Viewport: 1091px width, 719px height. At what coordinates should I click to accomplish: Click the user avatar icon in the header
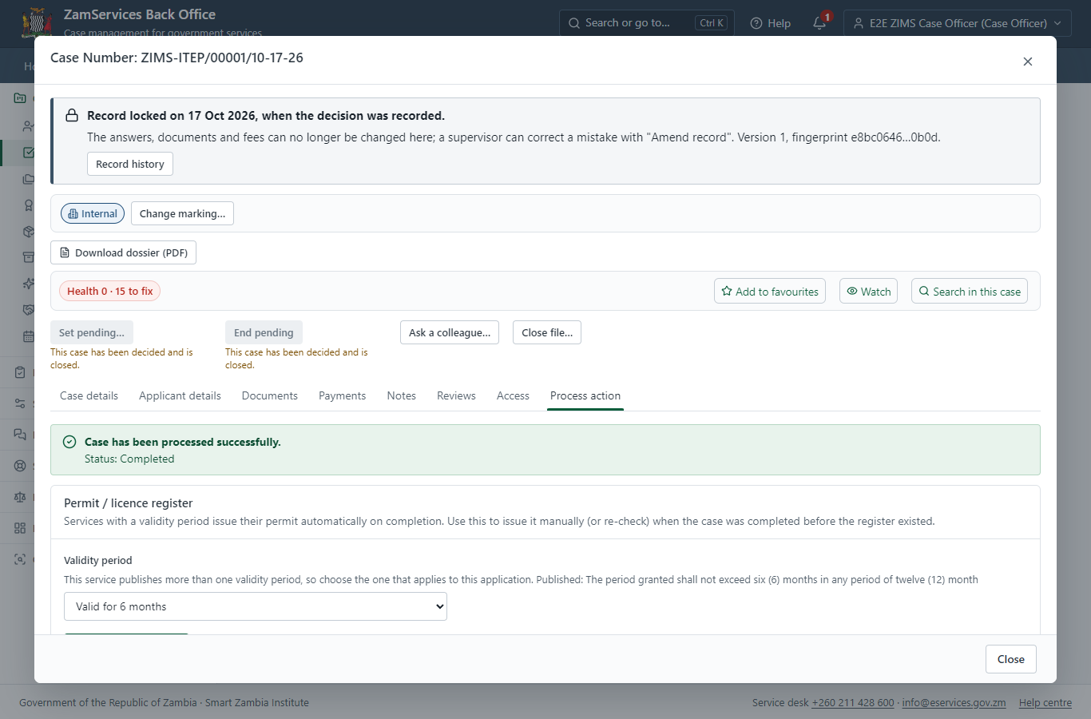[859, 23]
